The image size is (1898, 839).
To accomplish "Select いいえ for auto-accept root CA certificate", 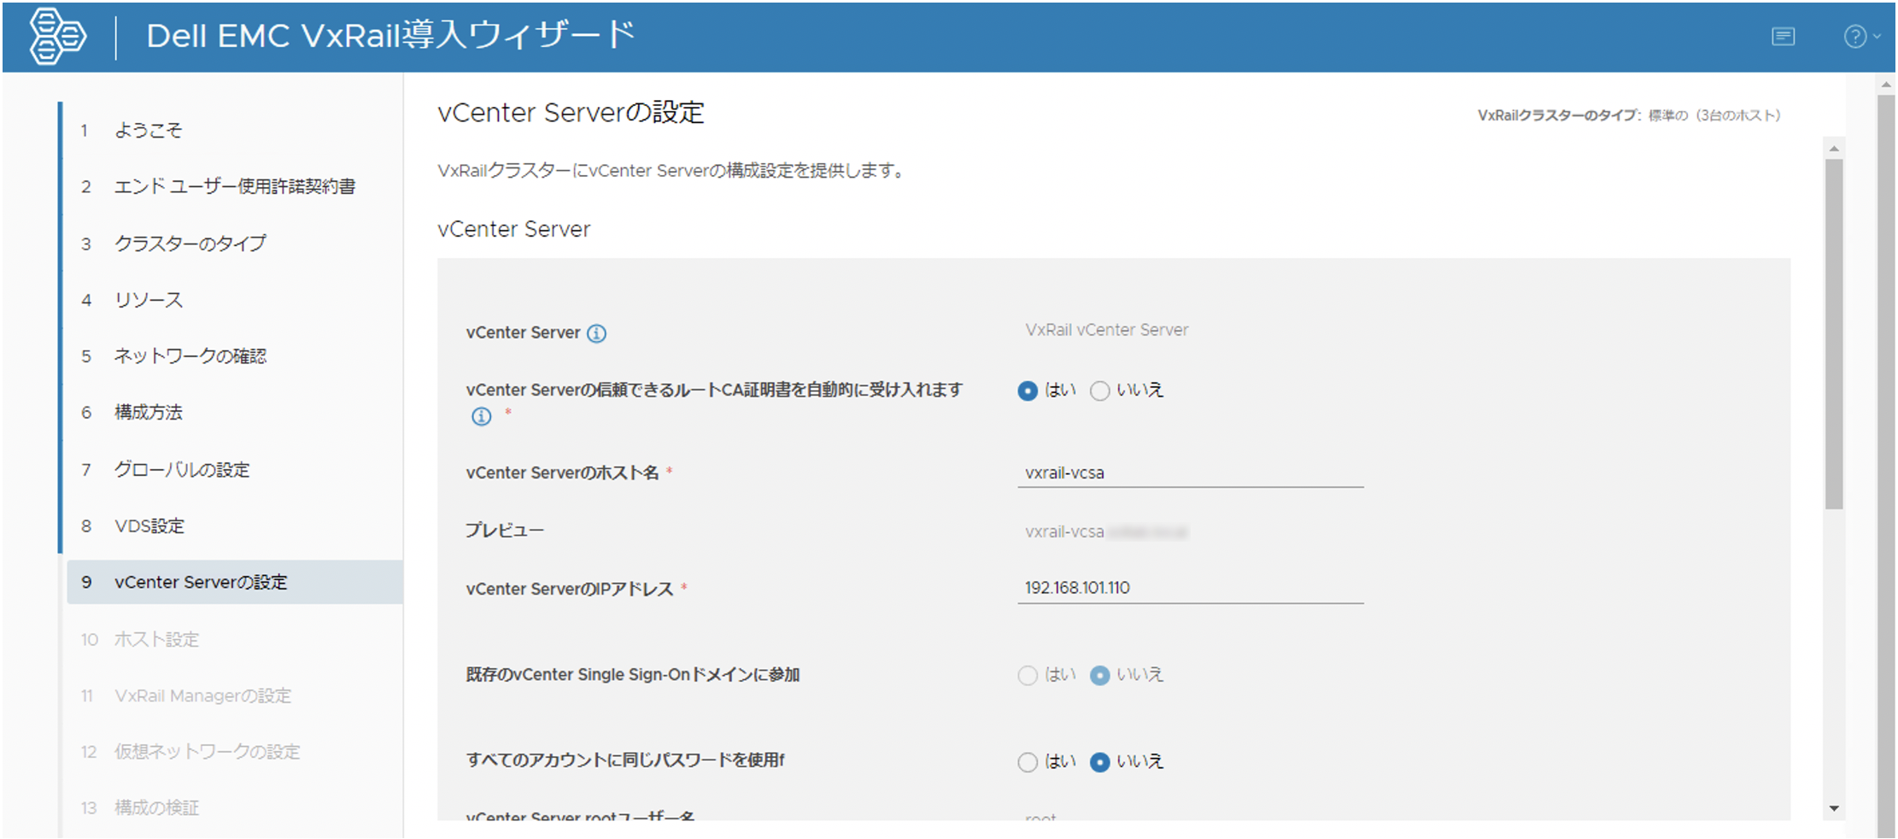I will 1100,391.
